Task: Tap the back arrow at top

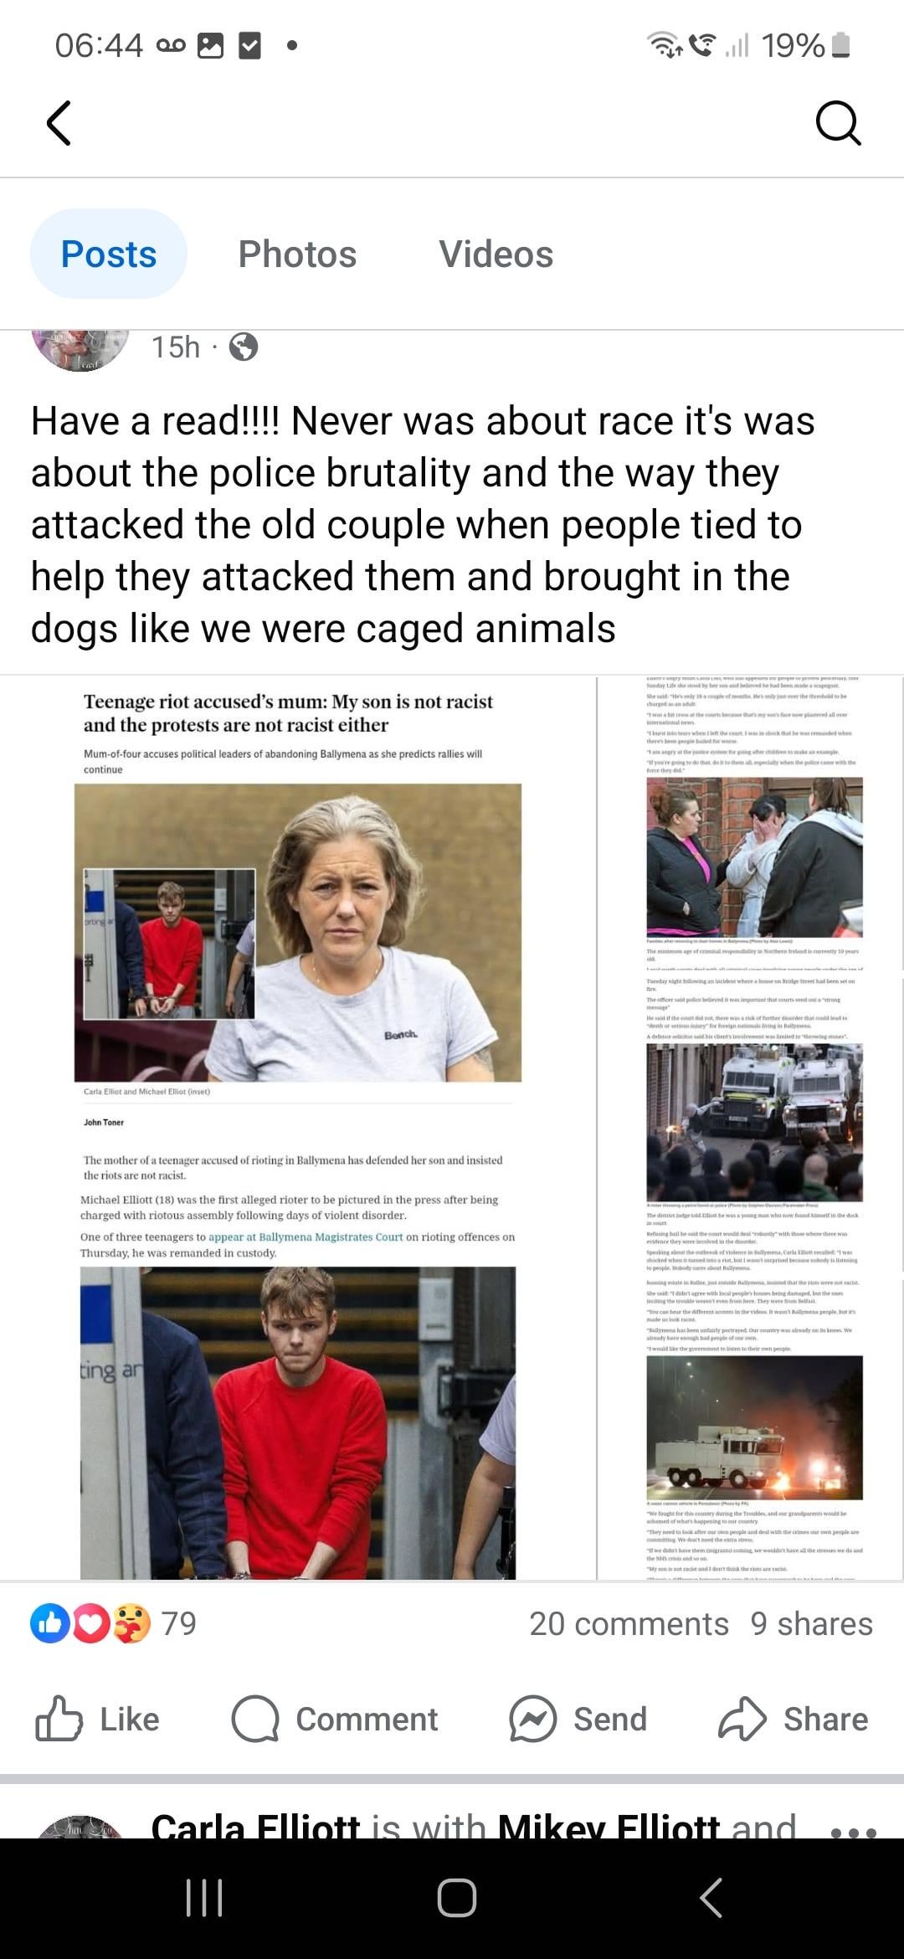Action: (59, 123)
